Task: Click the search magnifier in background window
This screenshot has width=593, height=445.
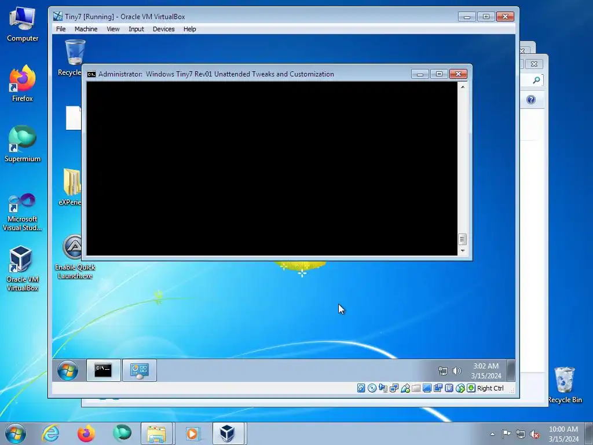Action: point(536,80)
